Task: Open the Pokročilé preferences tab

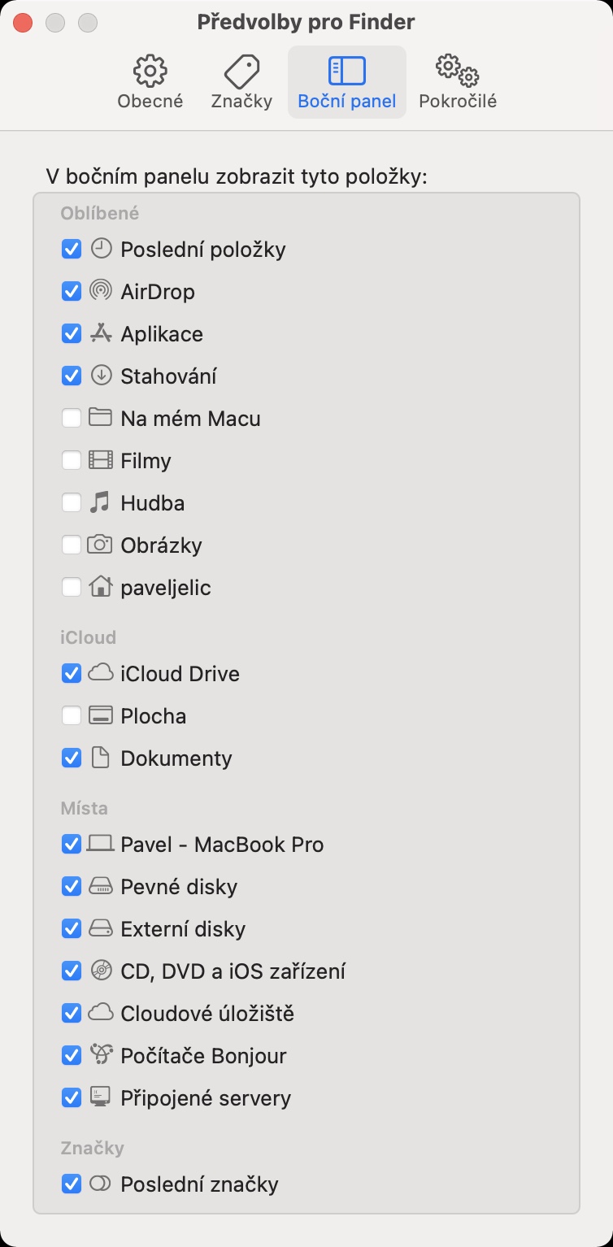Action: tap(458, 82)
